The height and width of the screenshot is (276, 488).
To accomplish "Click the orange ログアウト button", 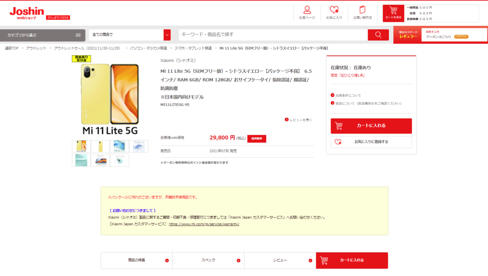I will tap(461, 37).
